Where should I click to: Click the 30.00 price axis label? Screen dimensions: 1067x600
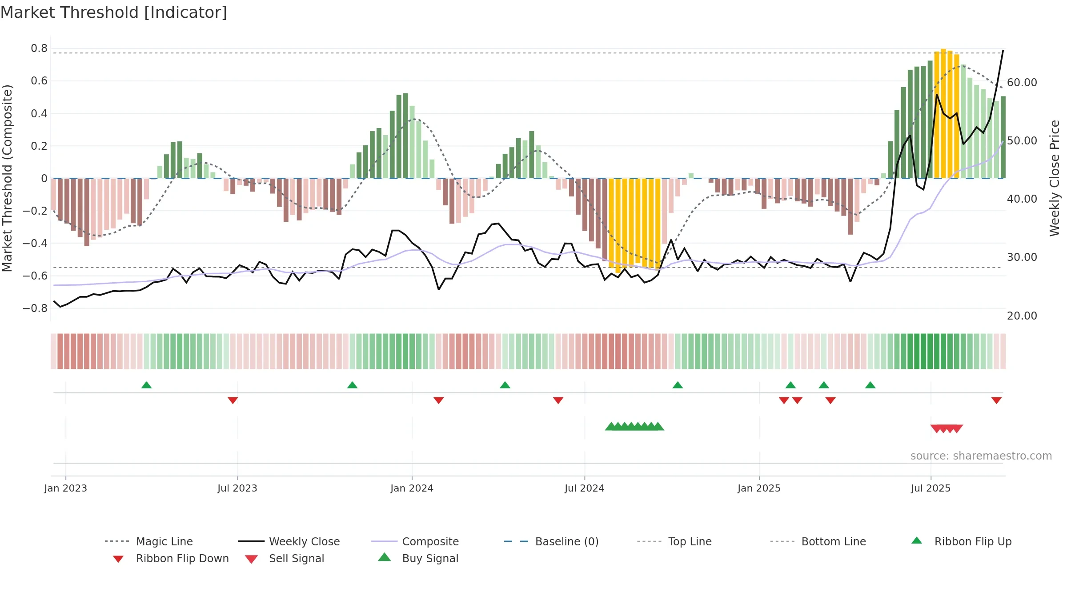click(x=1022, y=257)
